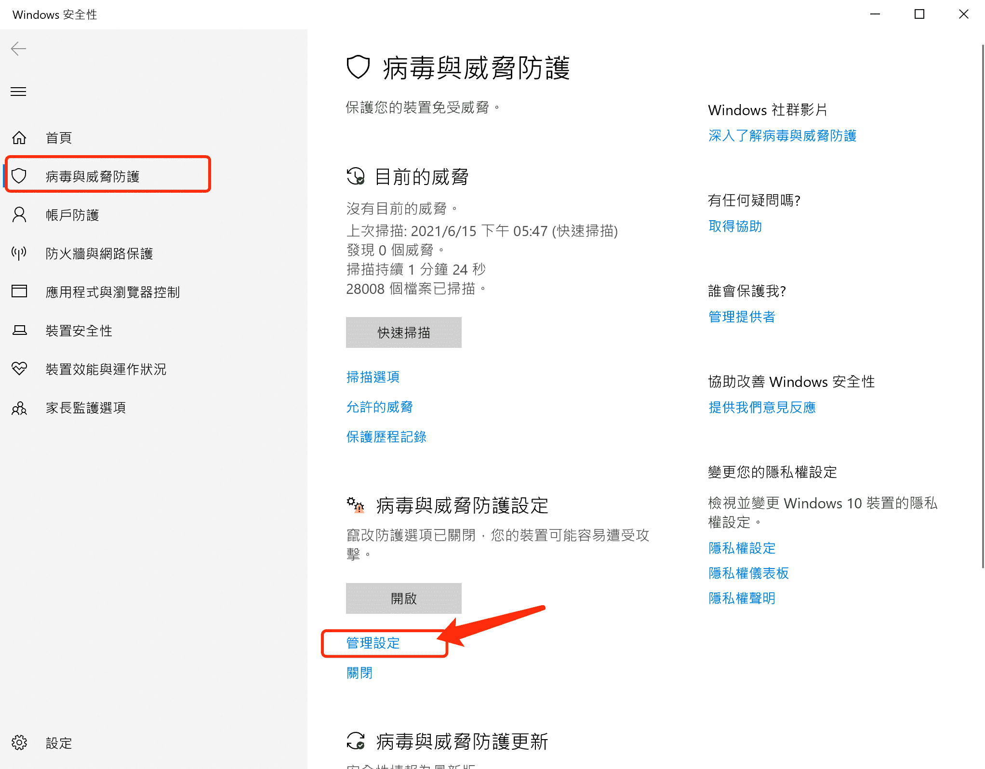Open the 應用程式與瀏覽器控制 window icon
The height and width of the screenshot is (769, 985).
pyautogui.click(x=19, y=292)
